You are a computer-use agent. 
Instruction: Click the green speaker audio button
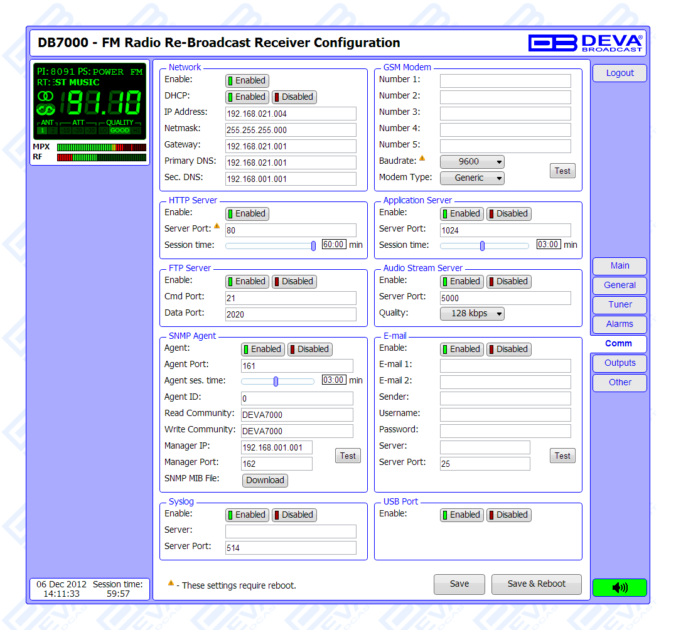(619, 587)
